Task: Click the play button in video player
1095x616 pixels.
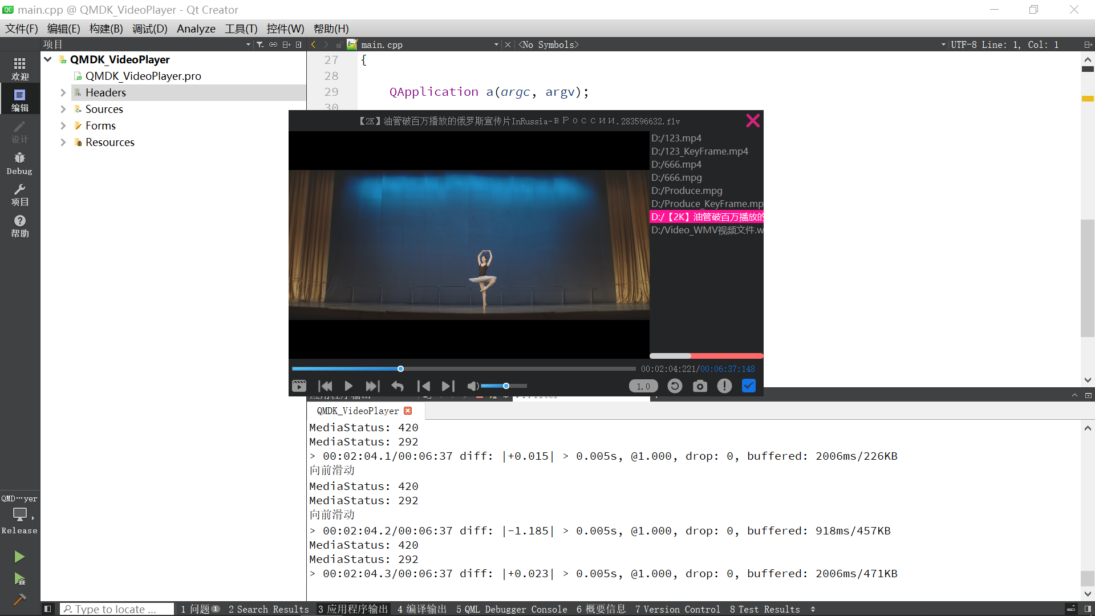Action: 348,386
